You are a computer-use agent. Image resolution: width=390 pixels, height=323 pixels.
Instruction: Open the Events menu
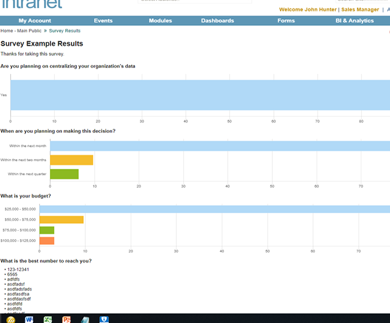pos(103,20)
